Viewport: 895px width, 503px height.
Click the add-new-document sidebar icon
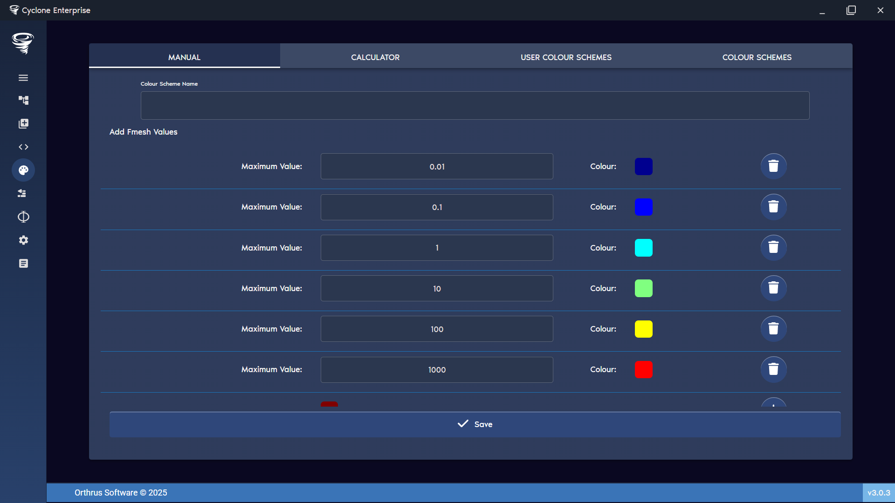pos(23,123)
